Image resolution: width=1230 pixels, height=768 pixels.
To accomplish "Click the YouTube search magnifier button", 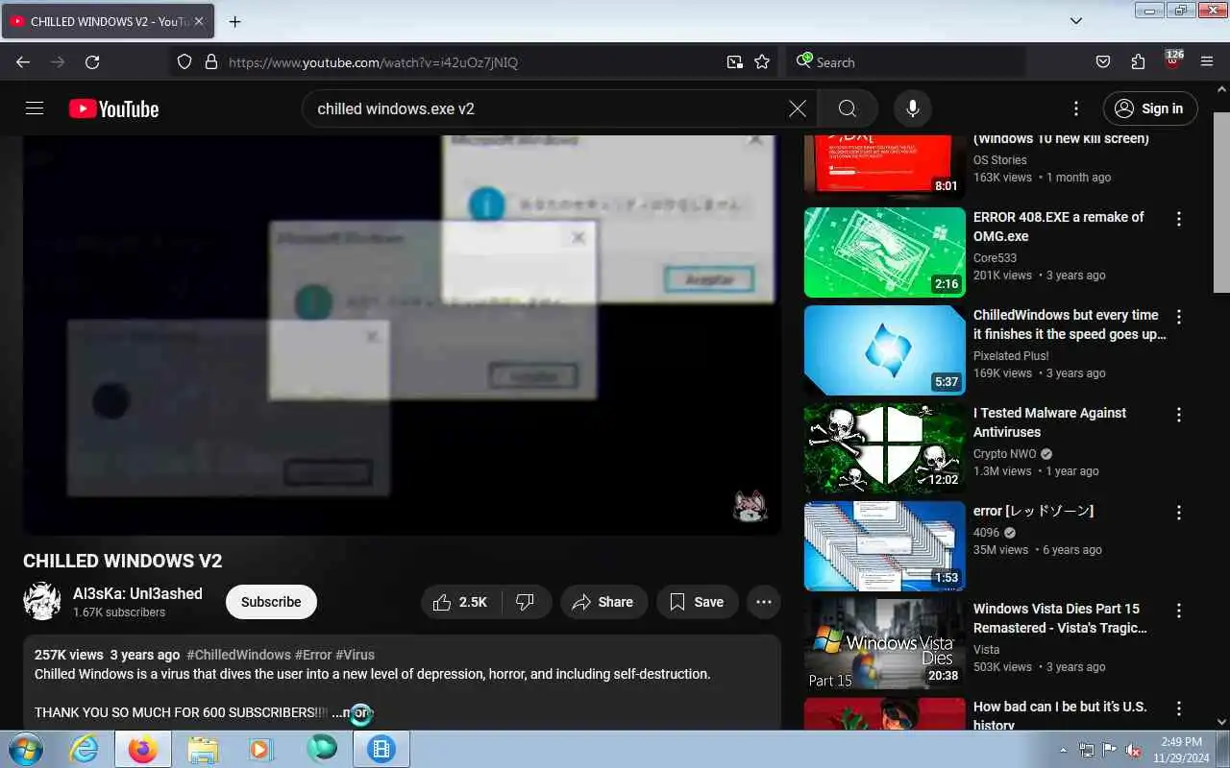I will [x=847, y=108].
